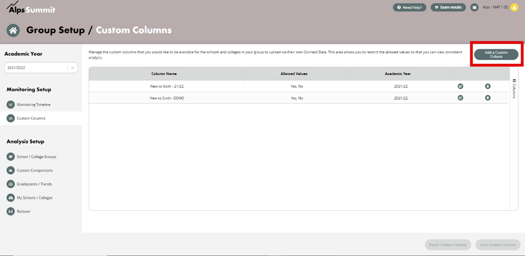Screen dimensions: 525x256
Task: Go to School / College Groups
Action: [x=36, y=157]
